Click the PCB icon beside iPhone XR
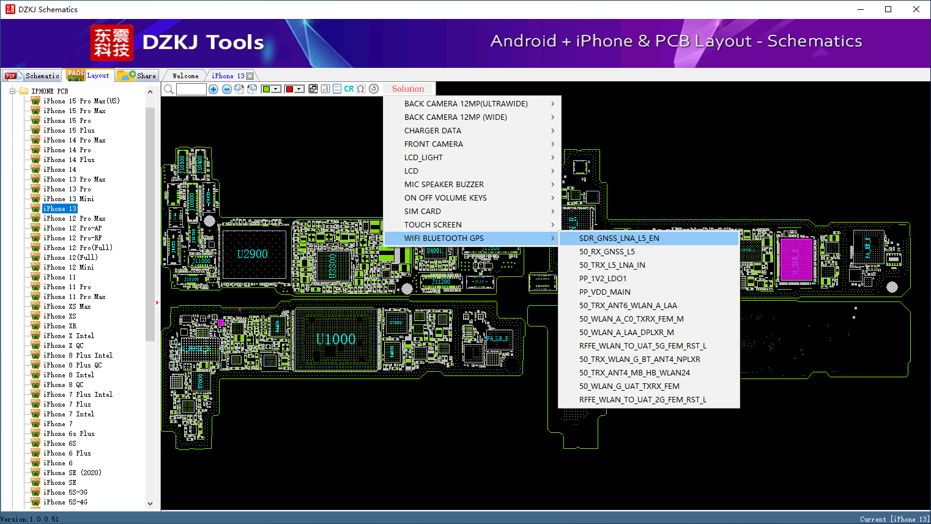This screenshot has width=931, height=524. [35, 326]
